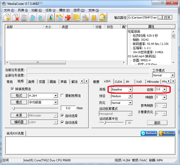180x165 pixels.
Task: Open the 文件 (F) menu
Action: (x=9, y=10)
